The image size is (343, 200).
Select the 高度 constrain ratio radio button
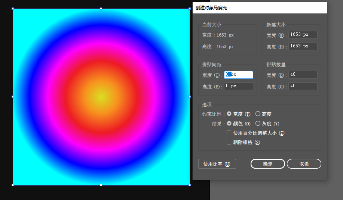coord(258,114)
